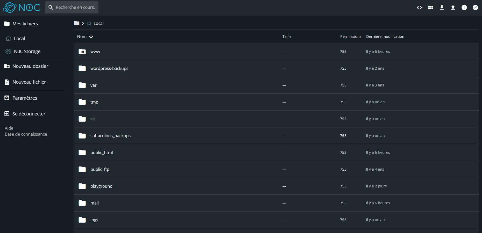The image size is (482, 233).
Task: Click the wordpress-backups folder icon
Action: (x=82, y=68)
